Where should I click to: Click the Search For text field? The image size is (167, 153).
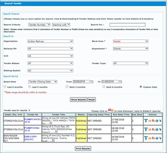(x=127, y=25)
